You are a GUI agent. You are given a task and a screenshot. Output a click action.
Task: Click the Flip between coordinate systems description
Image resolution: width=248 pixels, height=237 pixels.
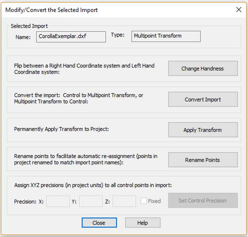[x=84, y=68]
